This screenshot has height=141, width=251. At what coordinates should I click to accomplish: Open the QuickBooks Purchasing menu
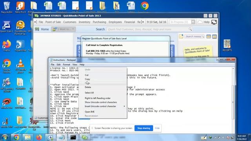click(x=99, y=22)
